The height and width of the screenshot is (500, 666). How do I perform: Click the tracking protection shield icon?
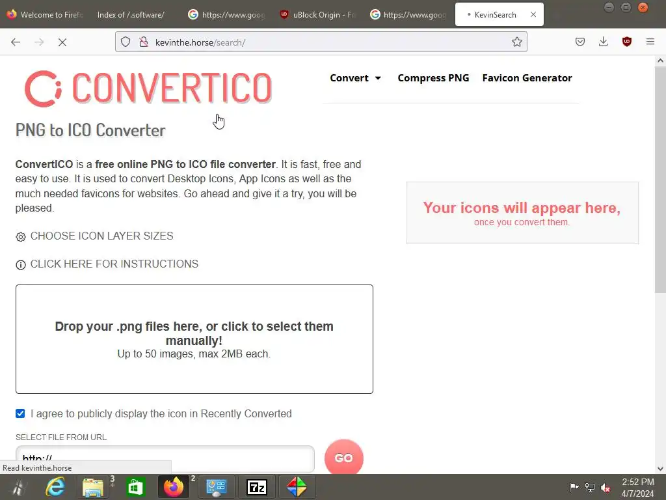[126, 42]
